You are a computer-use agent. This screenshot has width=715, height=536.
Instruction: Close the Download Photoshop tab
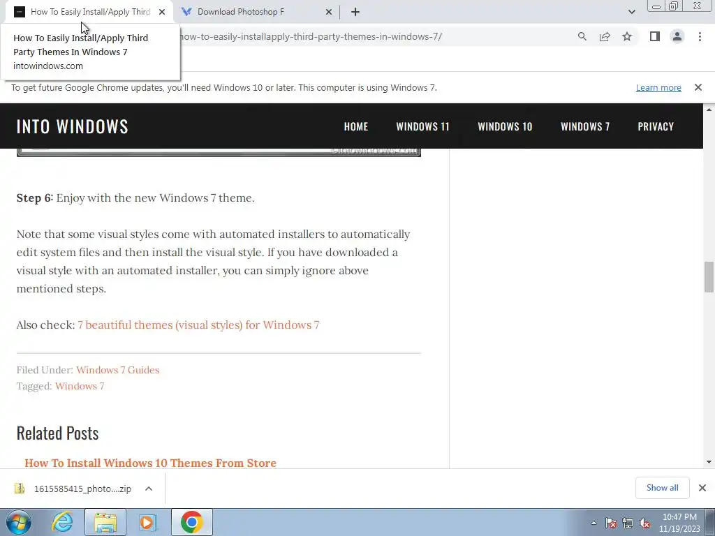click(x=329, y=13)
